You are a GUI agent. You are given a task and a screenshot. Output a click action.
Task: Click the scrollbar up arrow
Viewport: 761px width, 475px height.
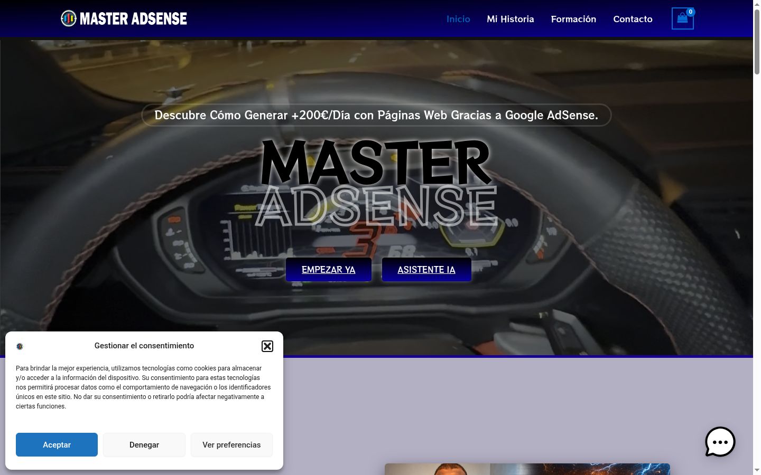point(757,4)
